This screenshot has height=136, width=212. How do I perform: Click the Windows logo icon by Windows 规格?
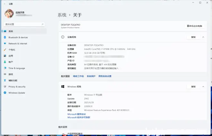(x=63, y=86)
